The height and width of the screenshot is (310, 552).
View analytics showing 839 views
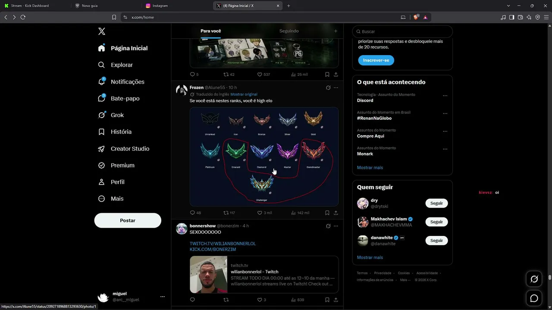[x=298, y=300]
